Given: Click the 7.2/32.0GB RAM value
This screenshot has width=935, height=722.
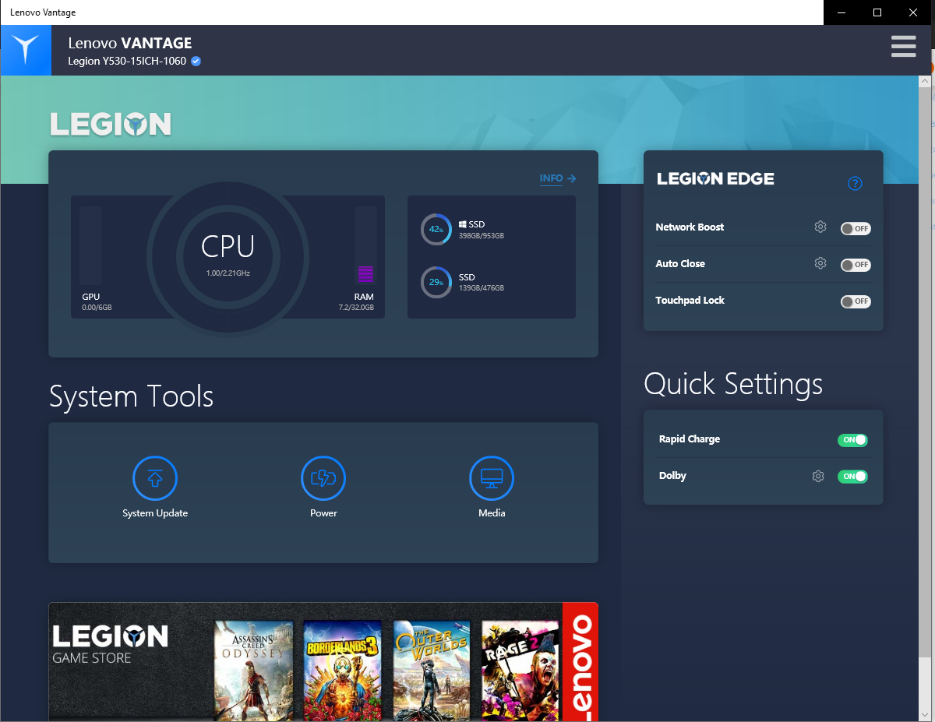Looking at the screenshot, I should [x=356, y=308].
